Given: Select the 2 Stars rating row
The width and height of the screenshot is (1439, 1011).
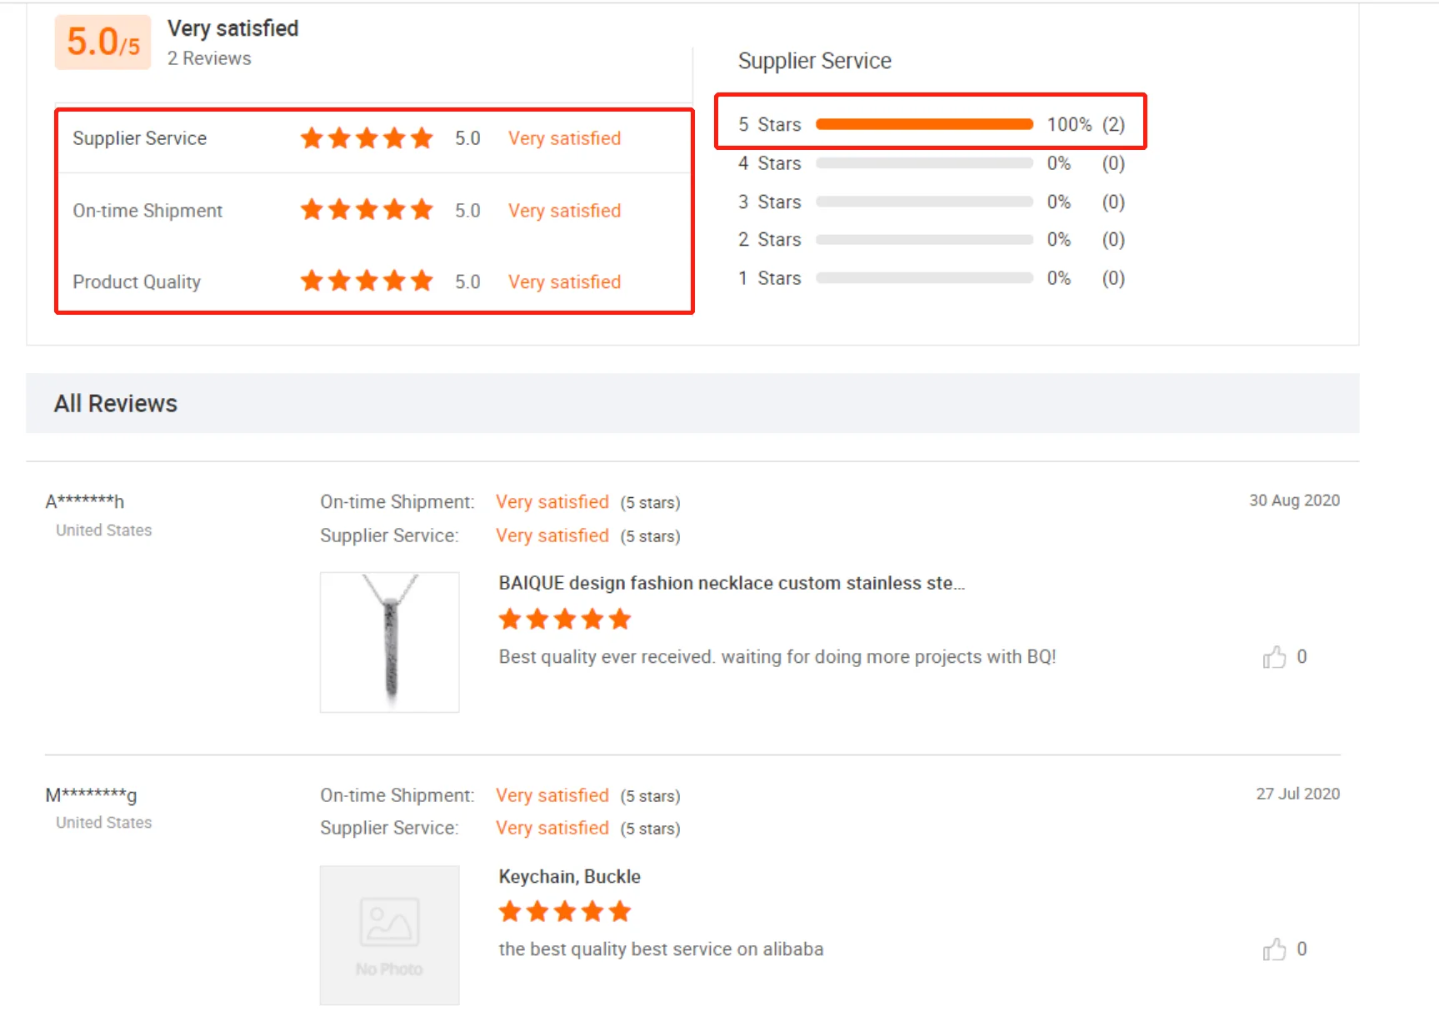Looking at the screenshot, I should coord(924,240).
